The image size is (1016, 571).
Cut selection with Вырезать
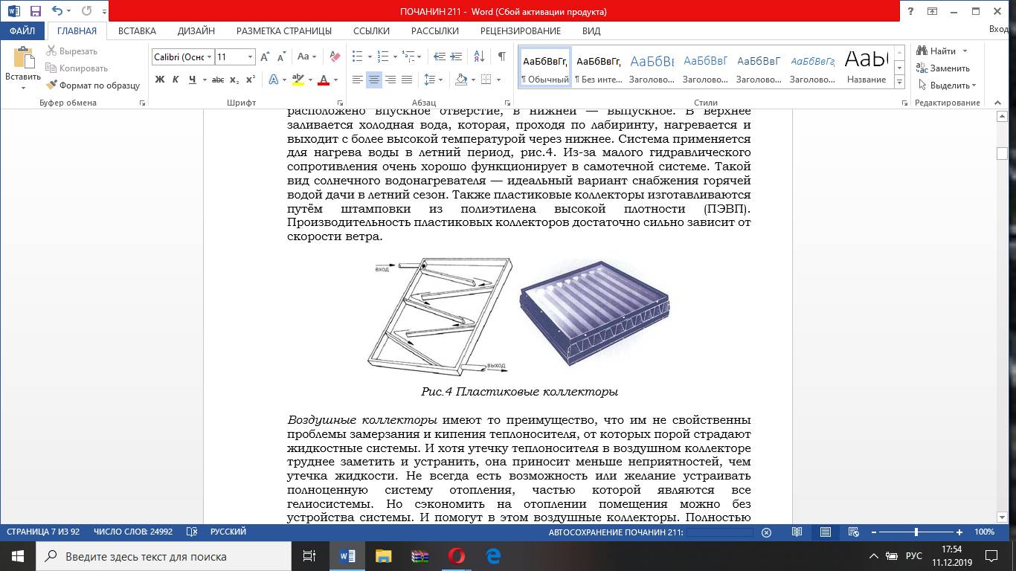[72, 51]
